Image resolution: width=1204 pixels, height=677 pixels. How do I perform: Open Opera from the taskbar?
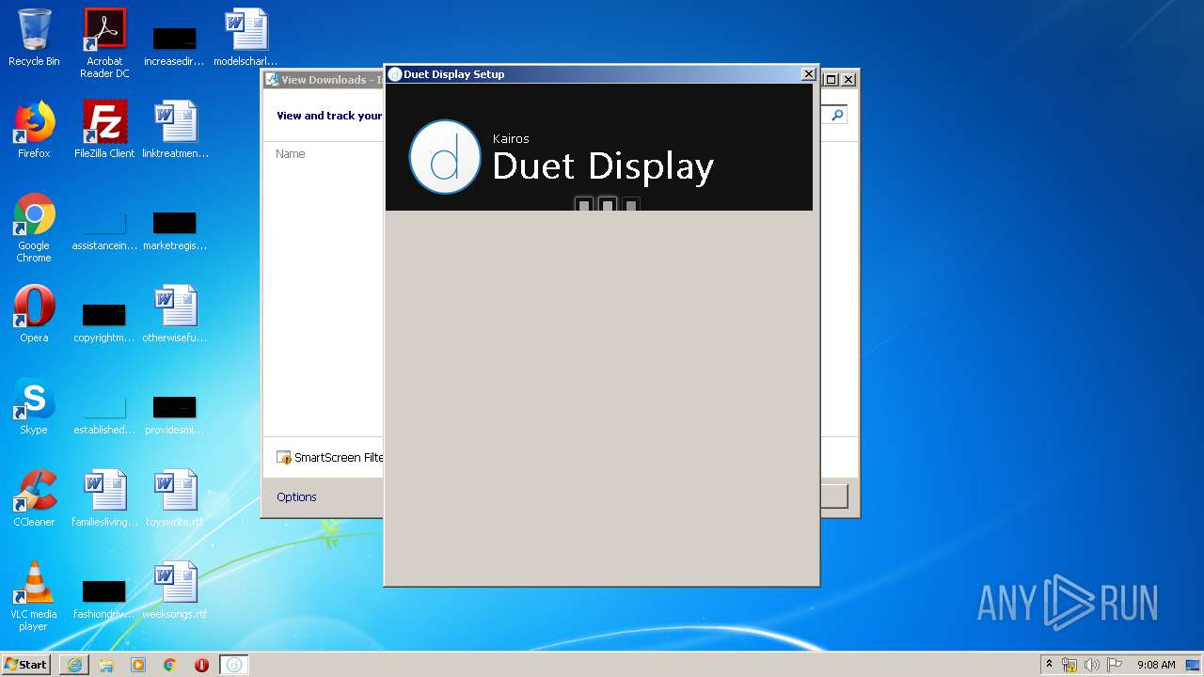201,665
